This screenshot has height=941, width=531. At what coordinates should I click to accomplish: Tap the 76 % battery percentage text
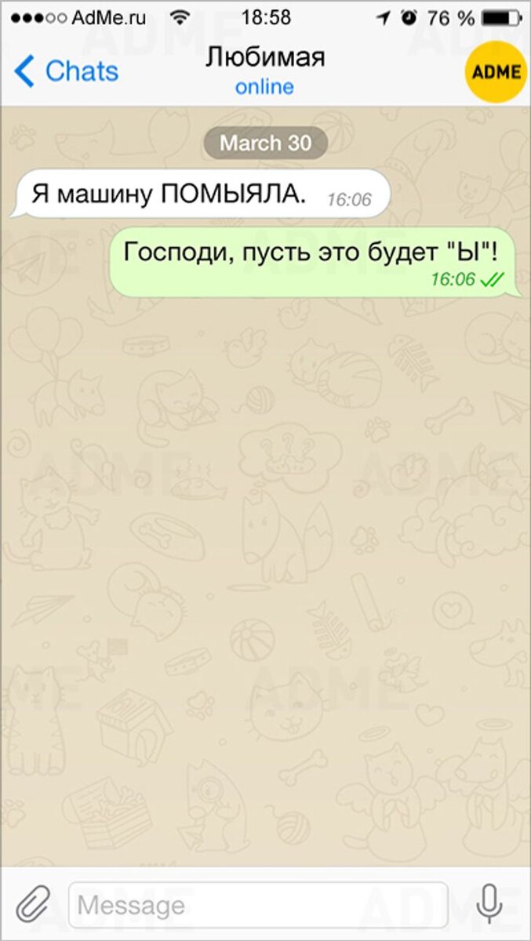click(x=451, y=17)
